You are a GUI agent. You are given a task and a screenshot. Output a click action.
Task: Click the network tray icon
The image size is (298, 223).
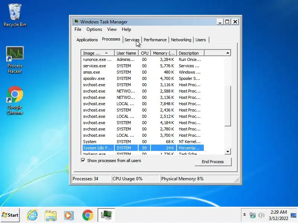[x=253, y=215]
